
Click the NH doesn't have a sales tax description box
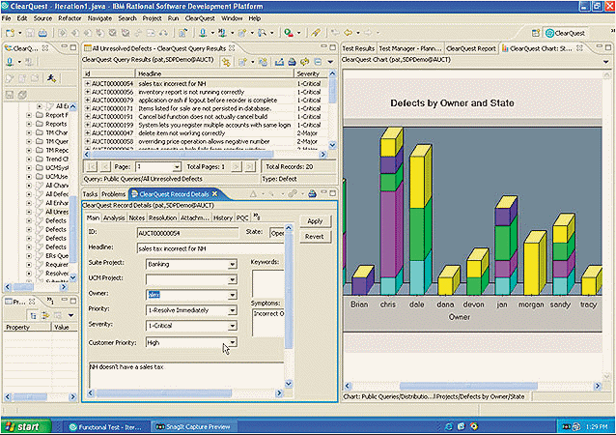click(x=186, y=374)
